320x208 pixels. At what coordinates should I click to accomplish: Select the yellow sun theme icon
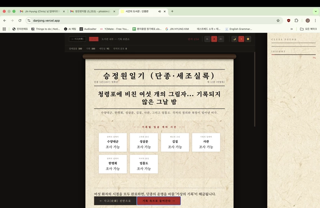[248, 39]
